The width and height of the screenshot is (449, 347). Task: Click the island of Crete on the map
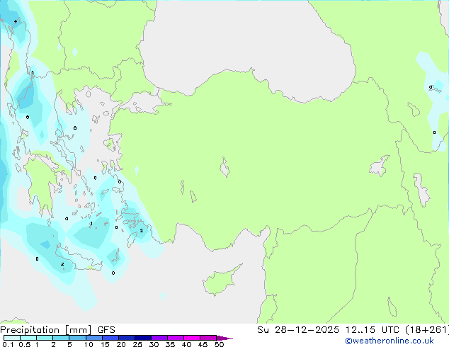[x=79, y=259]
